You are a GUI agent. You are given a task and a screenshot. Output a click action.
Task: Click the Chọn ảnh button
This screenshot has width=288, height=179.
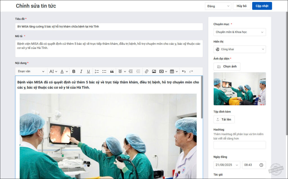(227, 67)
